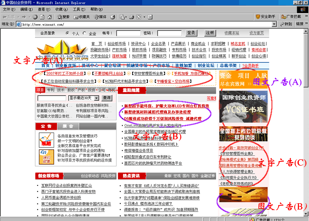Click the Stop icon in the IE toolbar
309x221 pixels.
(x=35, y=17)
